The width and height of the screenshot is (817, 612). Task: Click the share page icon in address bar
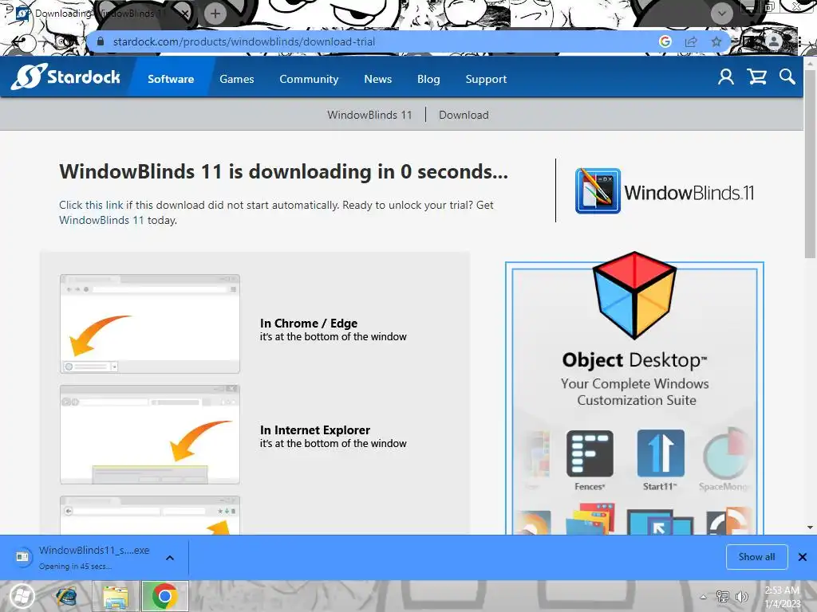pyautogui.click(x=691, y=41)
